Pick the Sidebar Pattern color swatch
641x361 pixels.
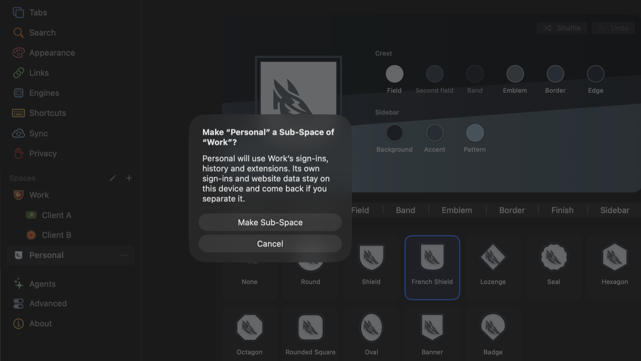click(475, 133)
